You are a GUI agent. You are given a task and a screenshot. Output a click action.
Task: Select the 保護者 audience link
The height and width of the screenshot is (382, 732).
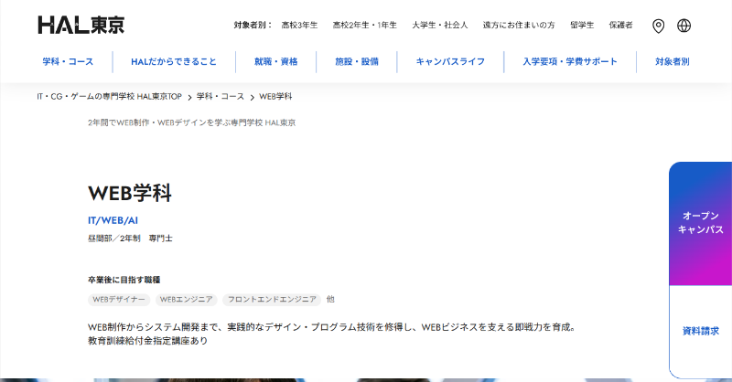621,26
